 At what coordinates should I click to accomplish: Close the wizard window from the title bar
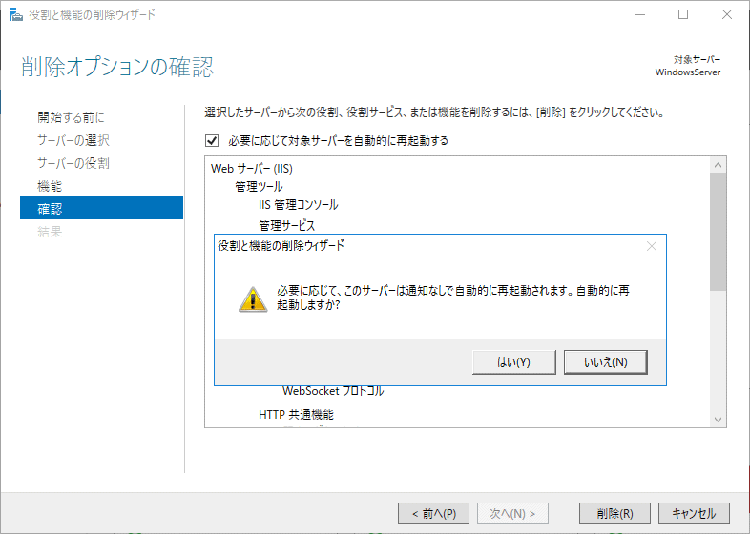click(x=726, y=15)
